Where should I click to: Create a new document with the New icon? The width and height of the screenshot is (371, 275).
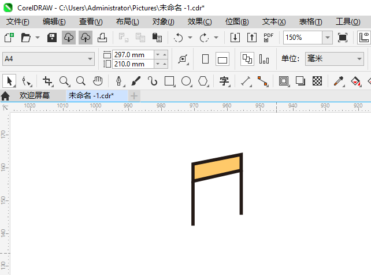(9, 38)
